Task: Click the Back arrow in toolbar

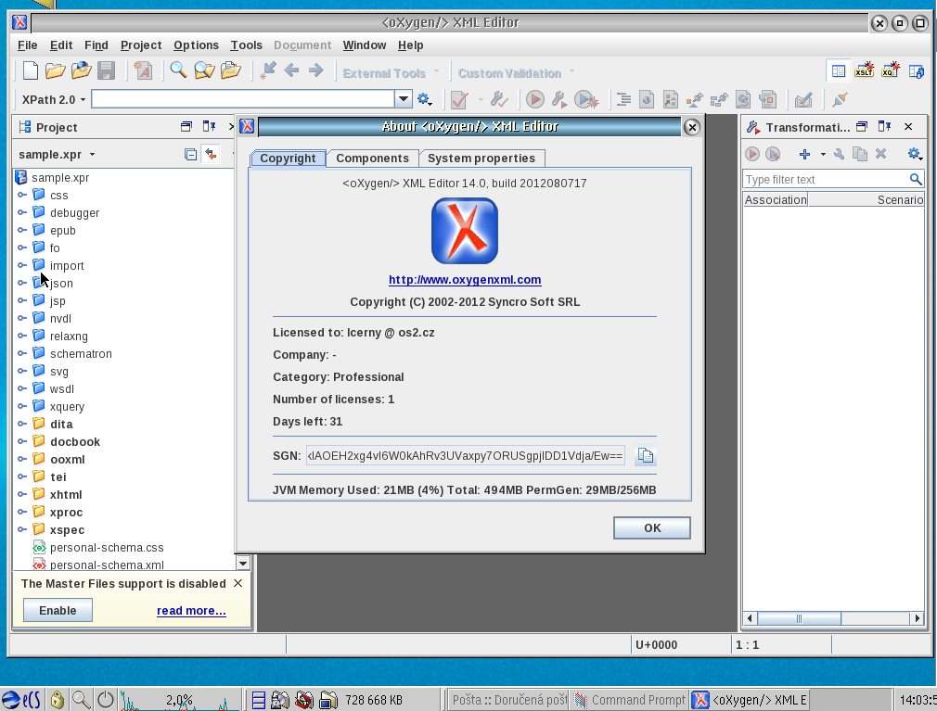Action: coord(291,70)
